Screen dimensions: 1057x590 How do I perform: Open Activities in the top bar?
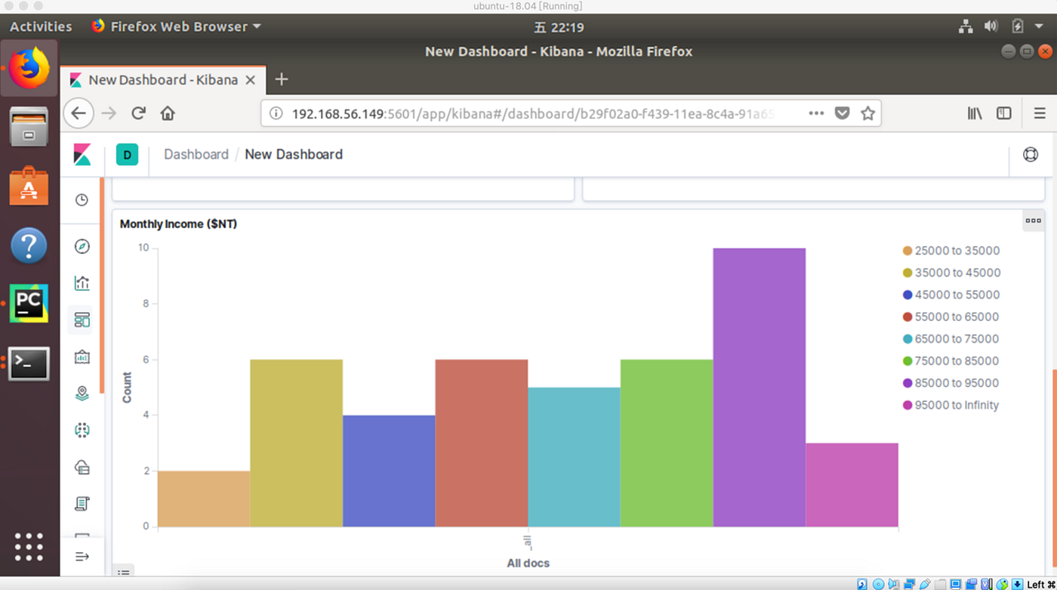pyautogui.click(x=39, y=26)
